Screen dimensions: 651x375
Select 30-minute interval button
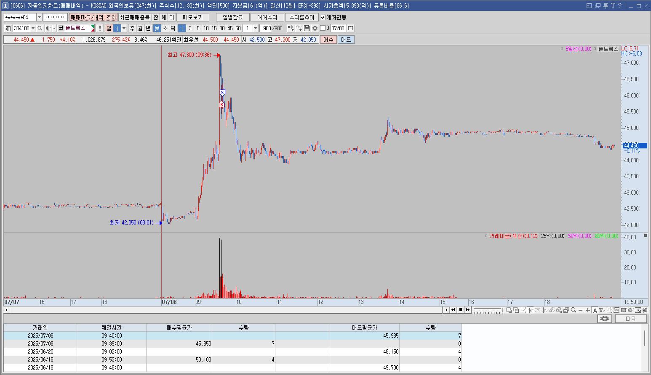coord(222,28)
